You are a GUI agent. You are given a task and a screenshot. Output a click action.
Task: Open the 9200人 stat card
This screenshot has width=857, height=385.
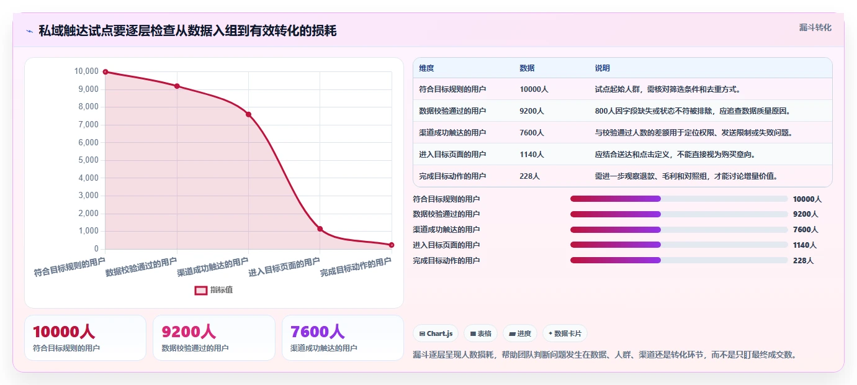click(214, 338)
